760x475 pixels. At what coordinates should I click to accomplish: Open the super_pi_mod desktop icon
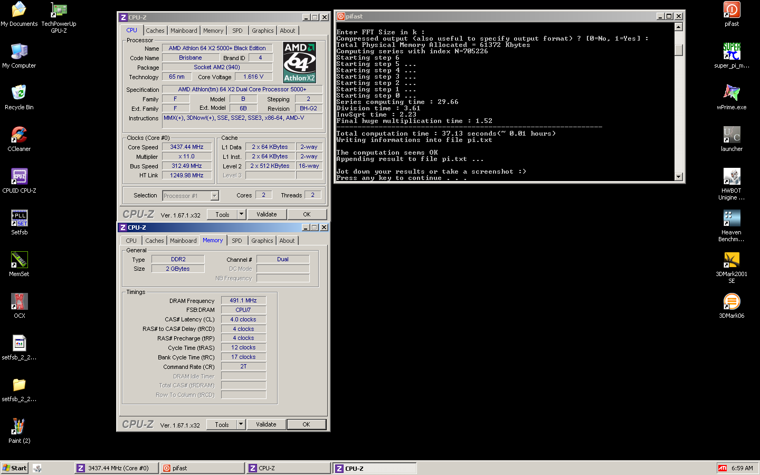point(731,51)
